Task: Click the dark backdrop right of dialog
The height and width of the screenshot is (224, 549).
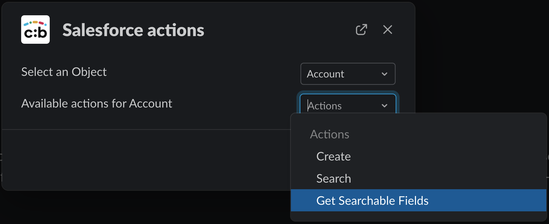Action: 481,53
